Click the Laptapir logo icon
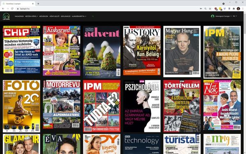246x154 pixels. (x=6, y=16)
